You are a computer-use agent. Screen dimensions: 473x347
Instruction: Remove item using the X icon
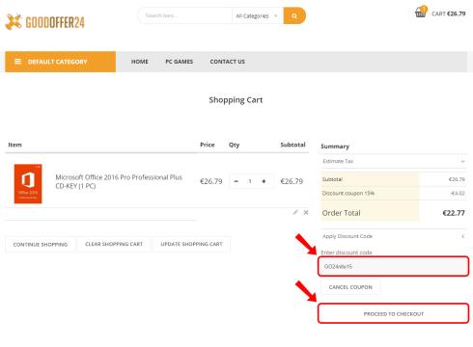click(x=306, y=212)
